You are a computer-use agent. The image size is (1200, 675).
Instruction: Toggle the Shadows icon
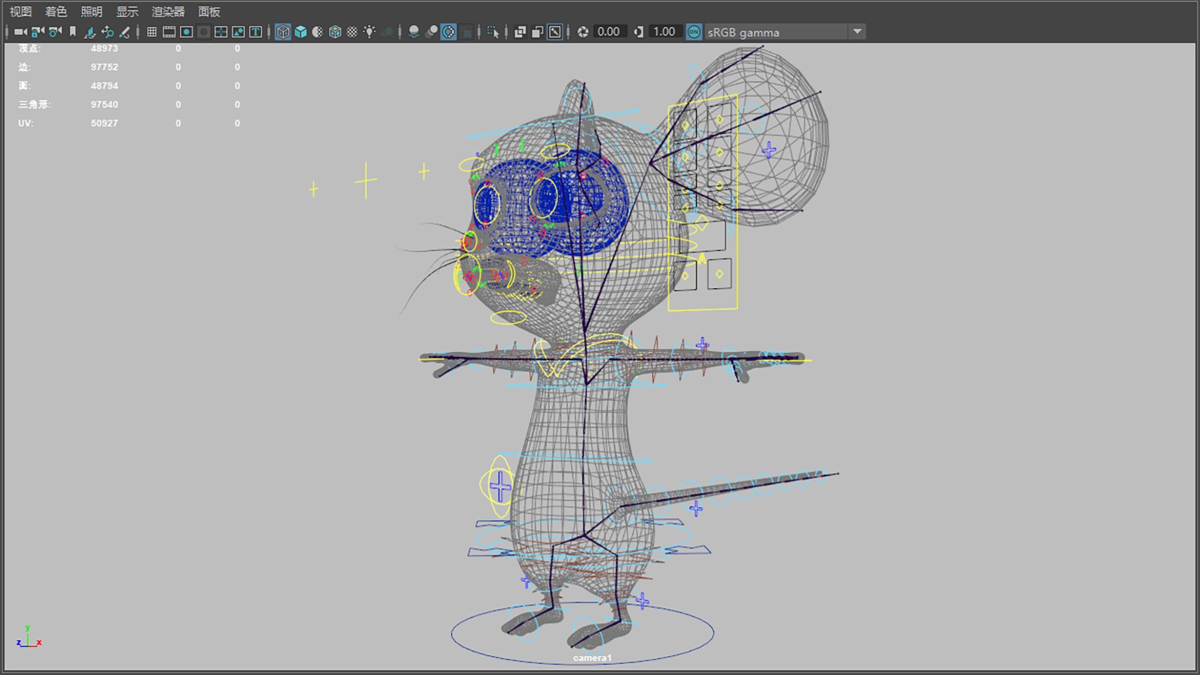click(387, 32)
